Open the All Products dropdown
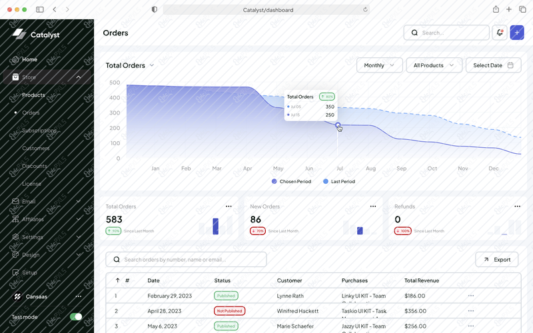 (x=434, y=65)
